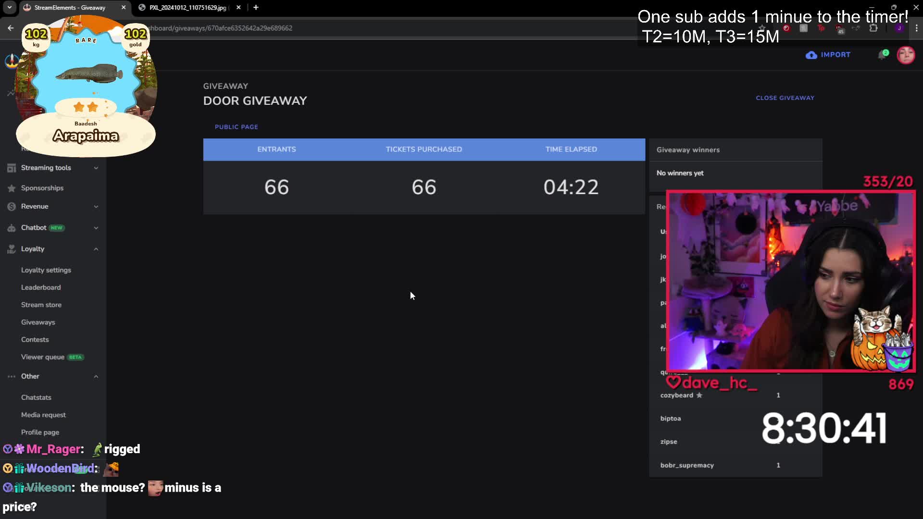Open the Leaderboard sidebar item
The width and height of the screenshot is (923, 519).
click(x=41, y=287)
